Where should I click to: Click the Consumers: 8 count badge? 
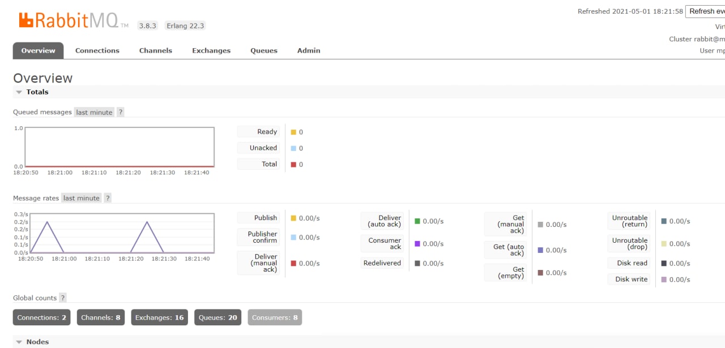pos(275,317)
